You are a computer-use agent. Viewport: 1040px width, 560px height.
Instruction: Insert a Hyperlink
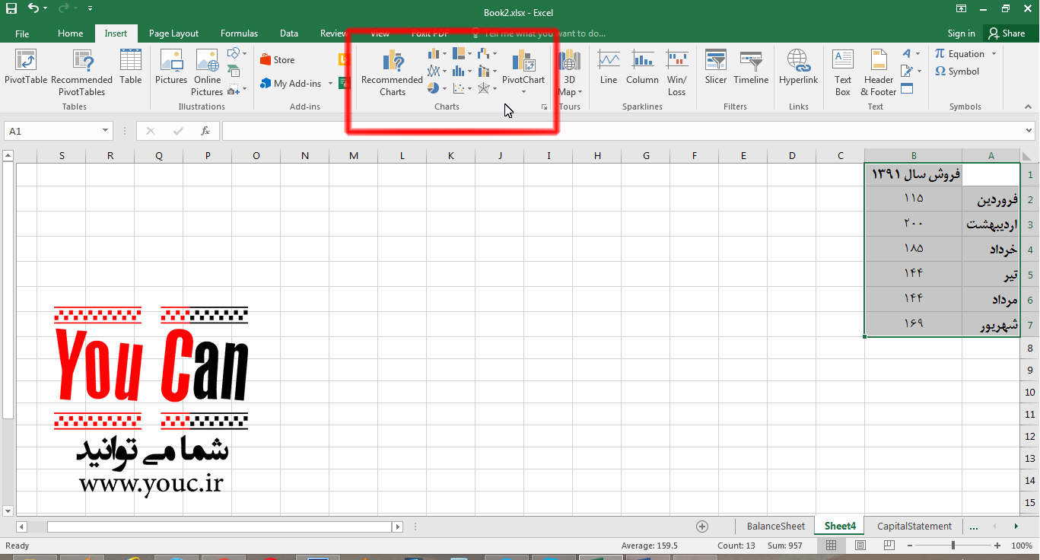pos(798,67)
